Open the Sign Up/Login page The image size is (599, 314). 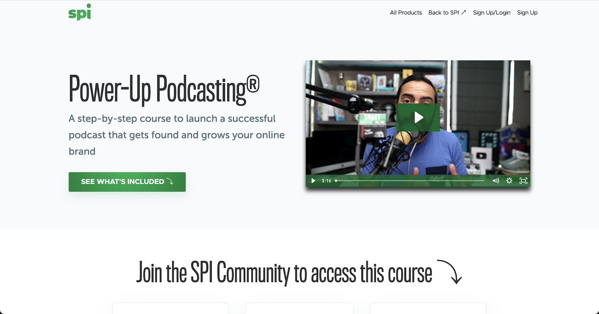[x=492, y=12]
